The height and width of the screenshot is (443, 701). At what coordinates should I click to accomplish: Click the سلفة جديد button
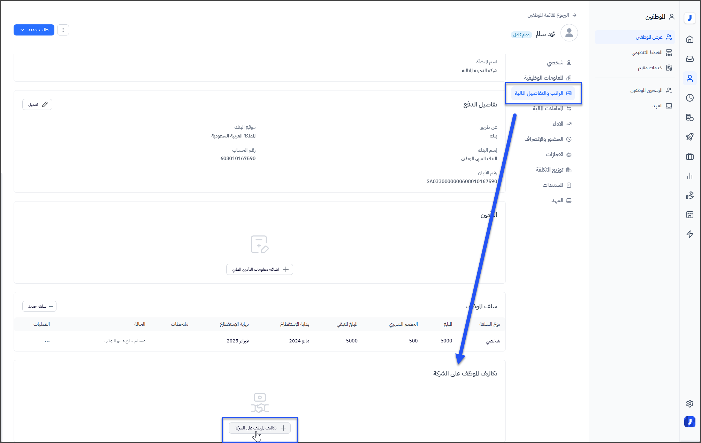[39, 306]
